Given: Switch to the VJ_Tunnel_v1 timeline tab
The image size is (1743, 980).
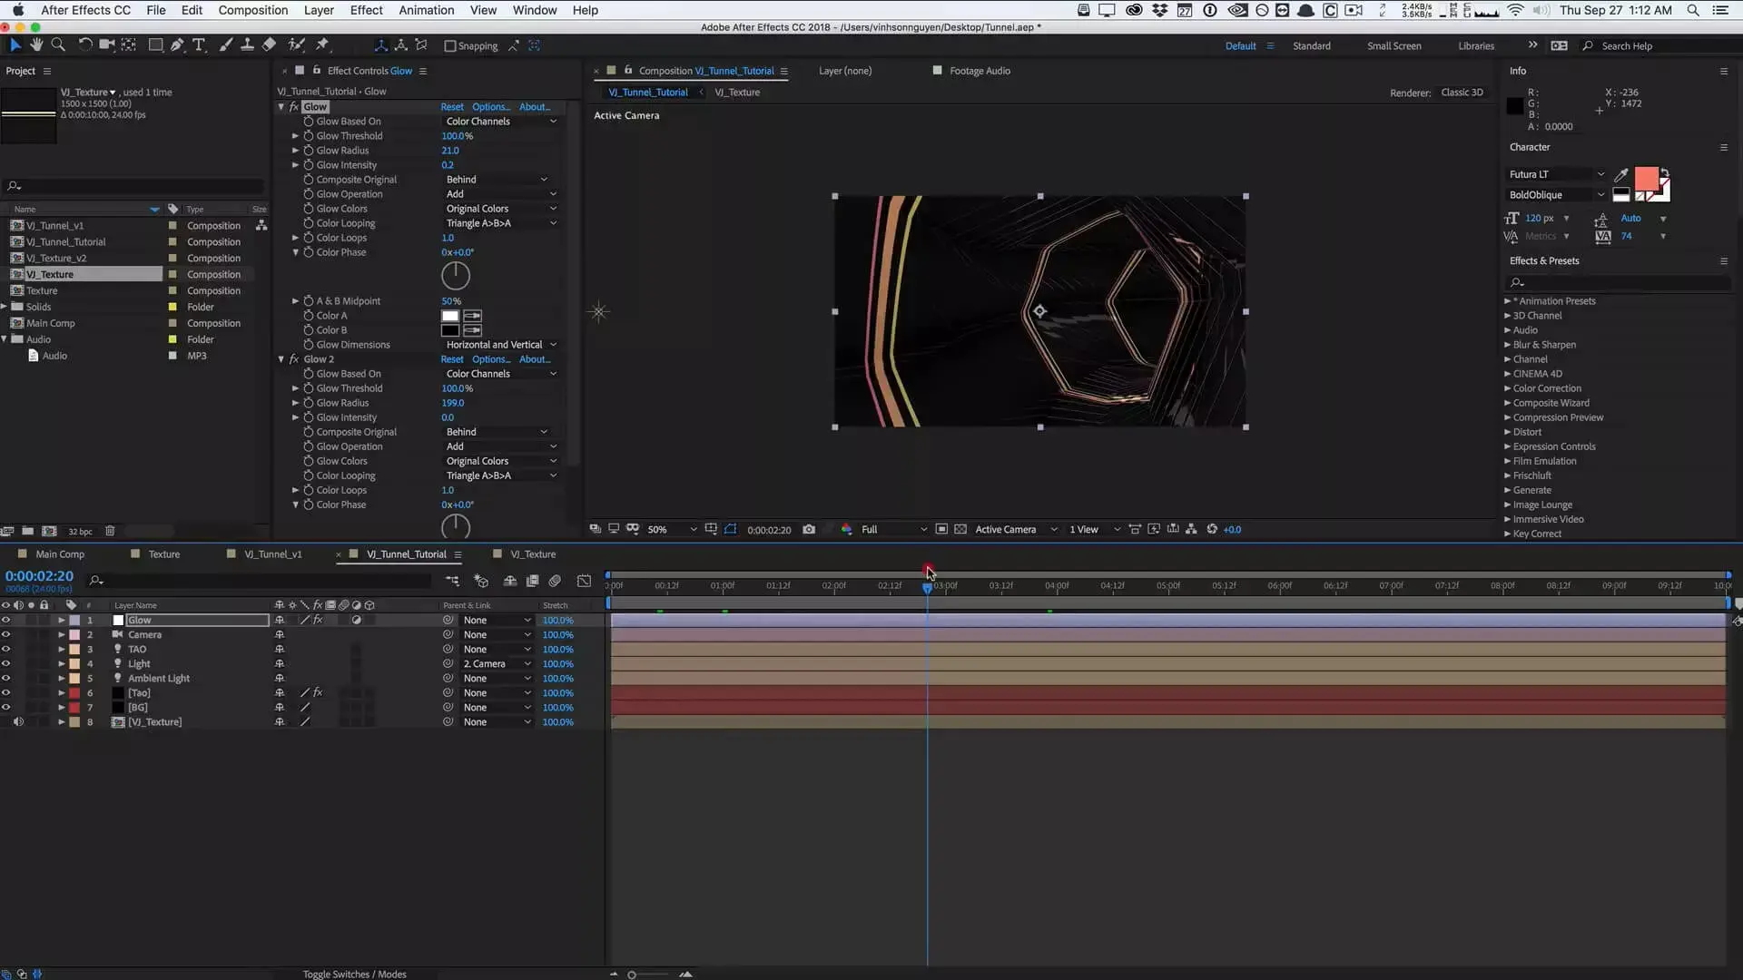Looking at the screenshot, I should tap(273, 554).
